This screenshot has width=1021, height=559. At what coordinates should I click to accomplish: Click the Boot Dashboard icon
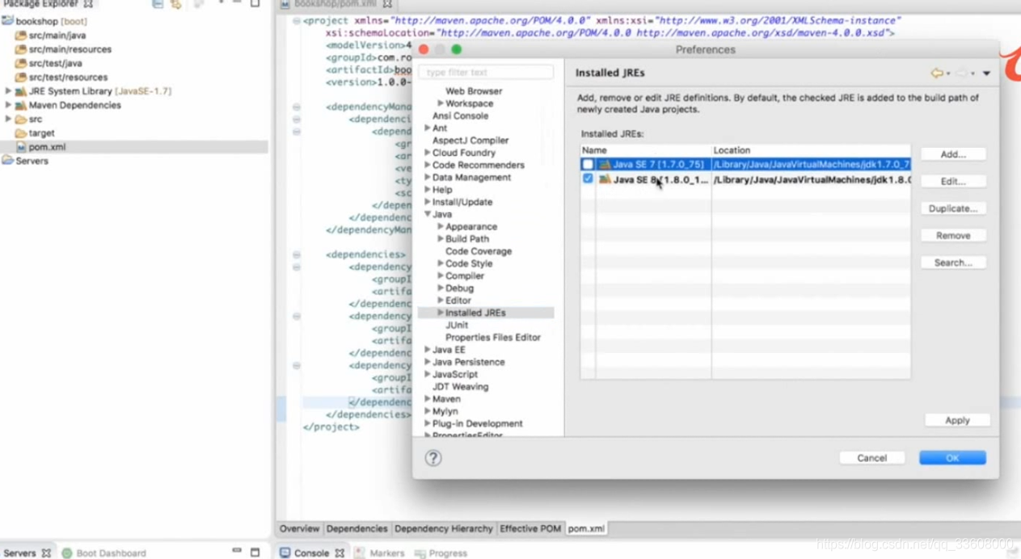[68, 553]
